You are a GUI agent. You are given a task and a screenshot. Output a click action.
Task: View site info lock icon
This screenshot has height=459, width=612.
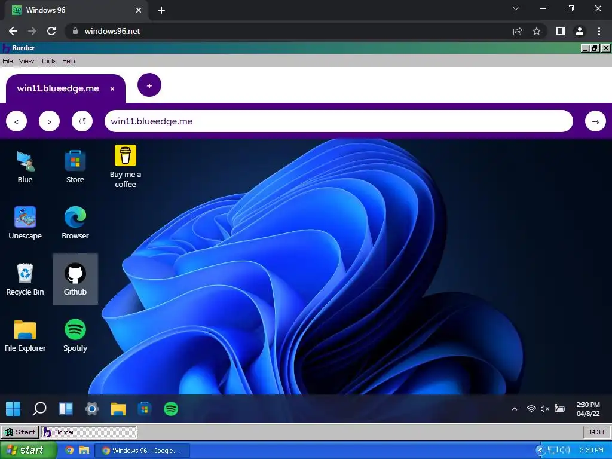tap(75, 31)
